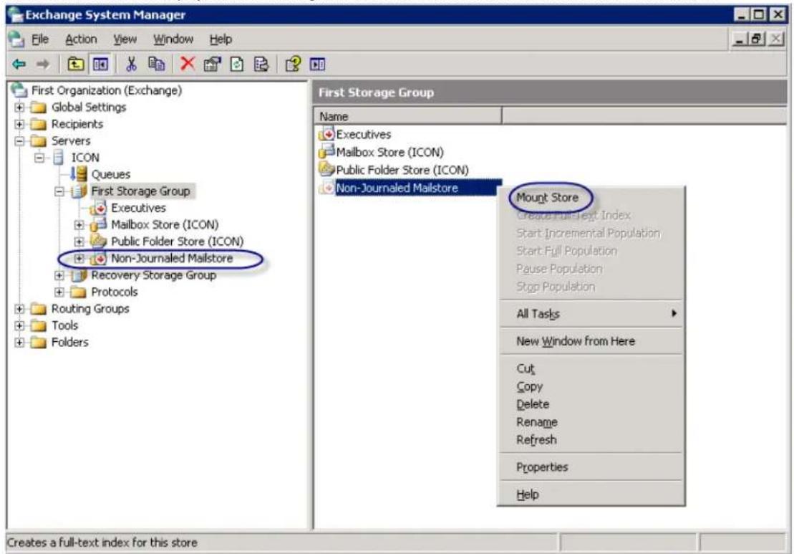Expand the Recipients node
The height and width of the screenshot is (554, 794).
[x=19, y=124]
